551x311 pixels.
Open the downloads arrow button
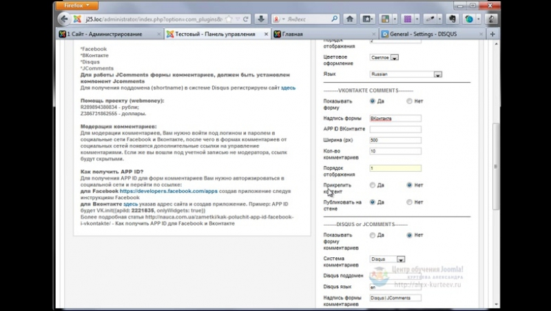click(x=261, y=19)
